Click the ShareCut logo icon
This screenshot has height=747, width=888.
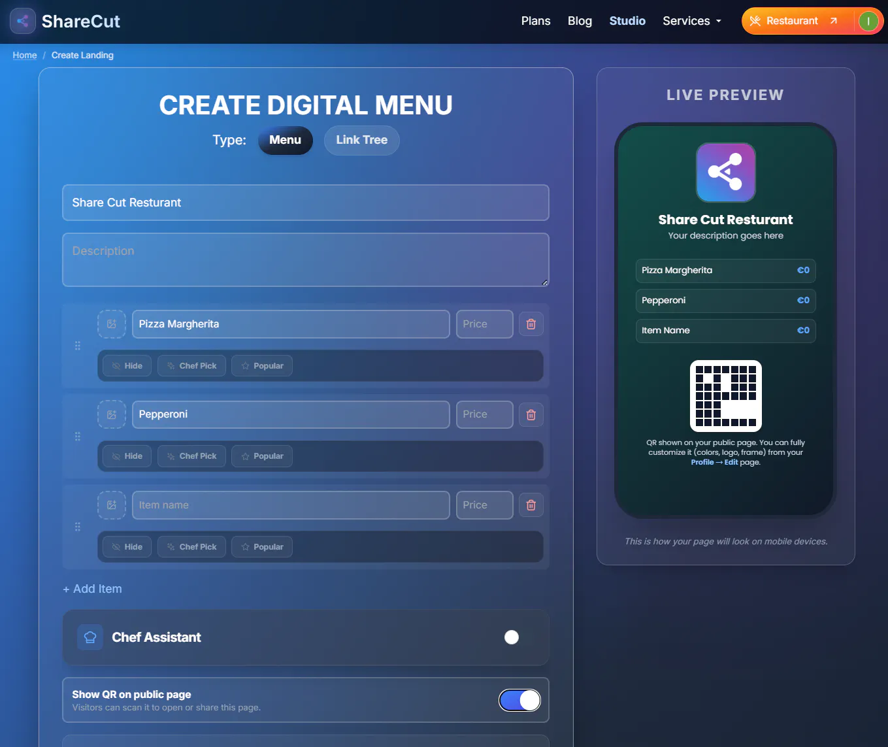(x=23, y=21)
